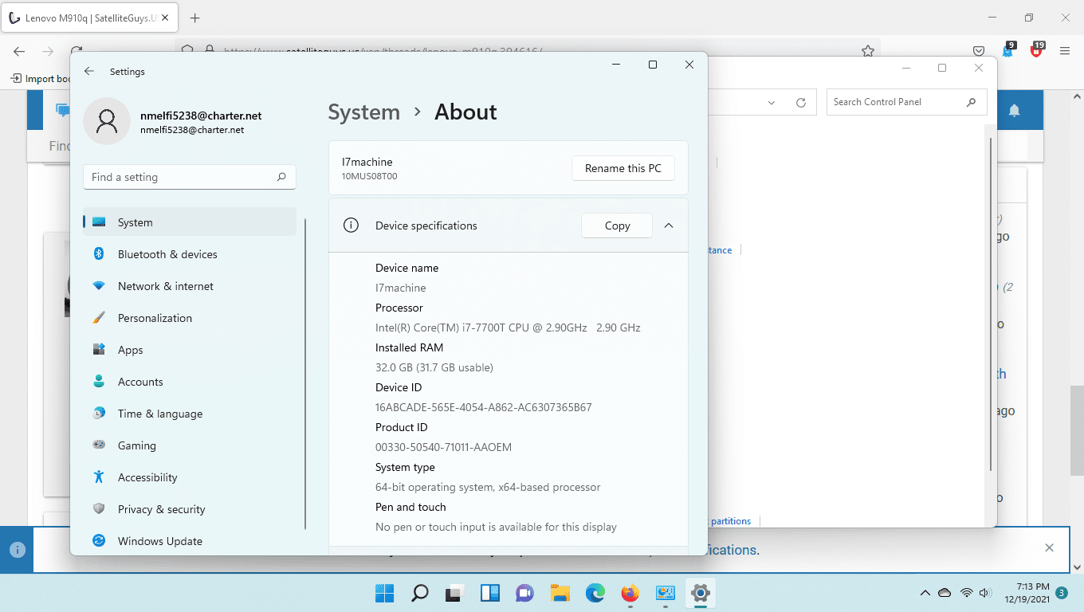Dismiss the notification banner at the bottom
The image size is (1084, 612).
(x=1049, y=547)
